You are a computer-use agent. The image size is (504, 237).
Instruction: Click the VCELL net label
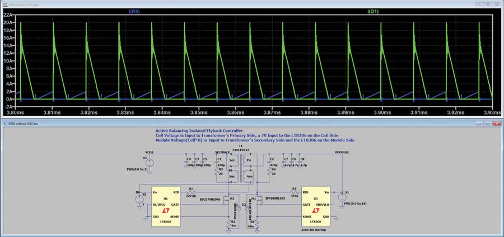click(150, 152)
